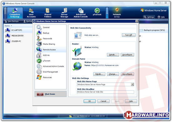Viewport: 172px width, 122px height.
Task: Click the Web Site Headline text field
Action: (x=105, y=92)
